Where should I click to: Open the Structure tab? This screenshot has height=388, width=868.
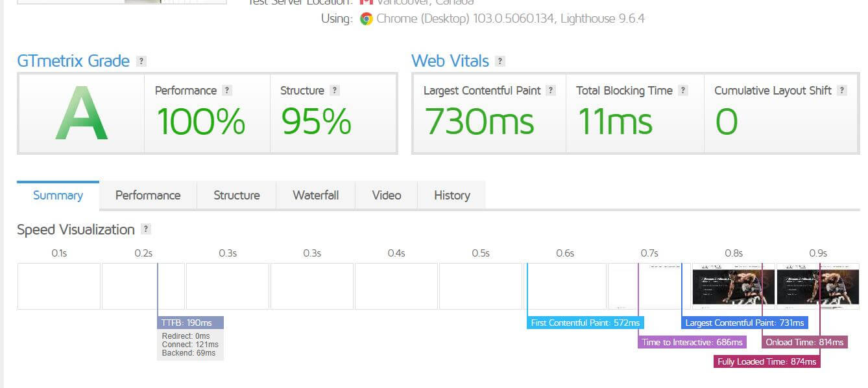pos(237,196)
